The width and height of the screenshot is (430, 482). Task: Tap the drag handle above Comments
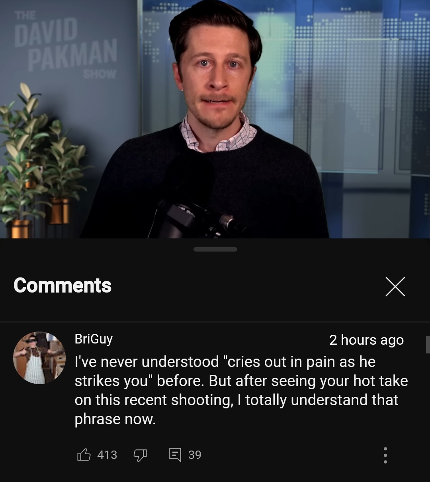(215, 249)
